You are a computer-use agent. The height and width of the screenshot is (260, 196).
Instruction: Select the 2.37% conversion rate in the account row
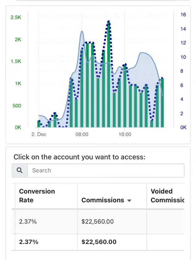pos(28,221)
